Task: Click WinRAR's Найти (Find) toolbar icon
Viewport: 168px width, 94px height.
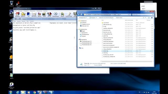Action: [x=44, y=14]
